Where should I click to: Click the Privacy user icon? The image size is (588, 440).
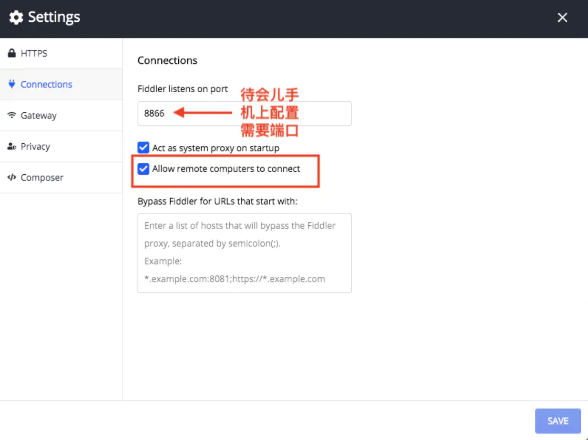[12, 146]
